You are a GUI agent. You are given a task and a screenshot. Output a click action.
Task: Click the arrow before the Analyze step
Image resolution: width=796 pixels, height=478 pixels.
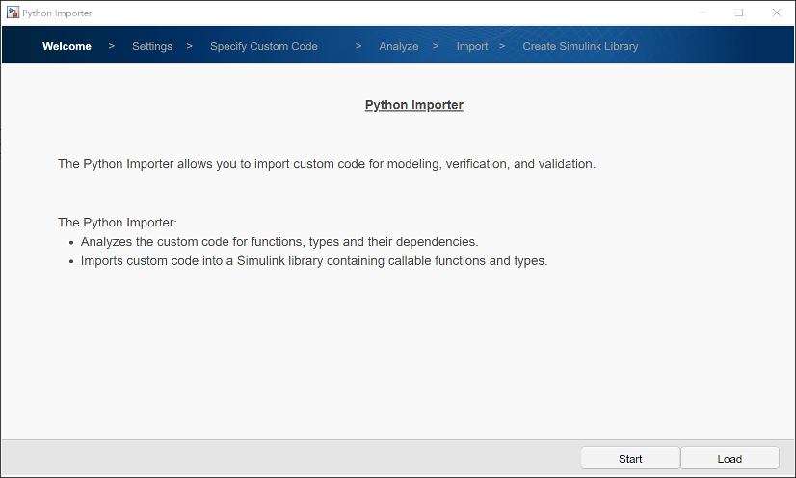358,46
